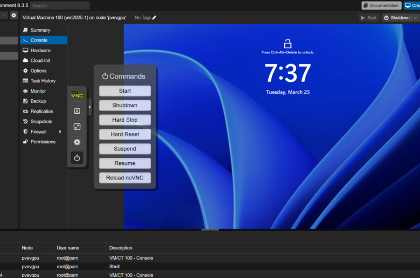
Task: Click Hard Reset command
Action: pos(125,134)
